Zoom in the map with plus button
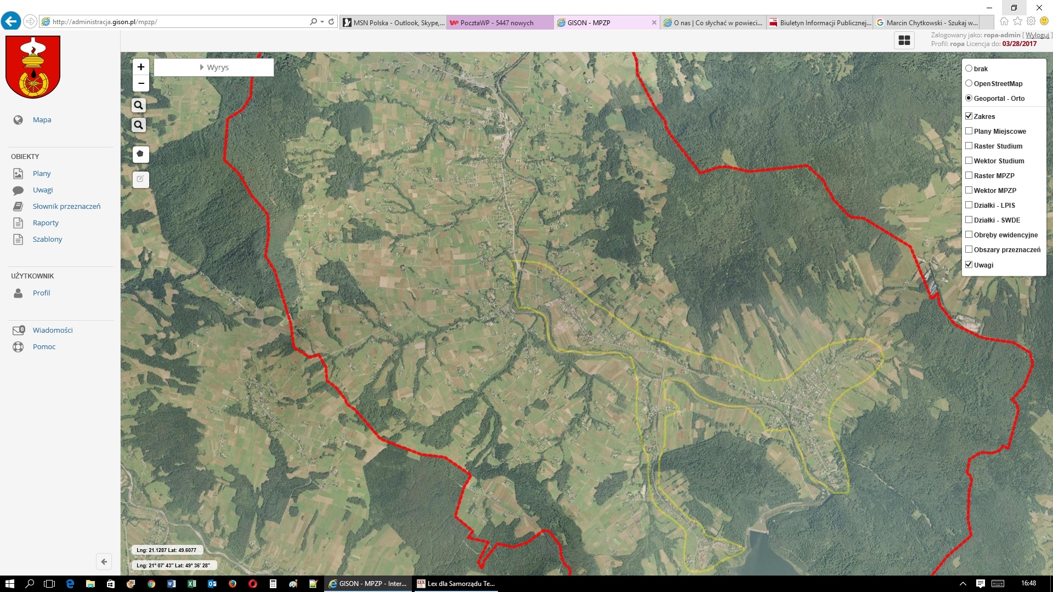Viewport: 1053px width, 592px height. point(141,67)
